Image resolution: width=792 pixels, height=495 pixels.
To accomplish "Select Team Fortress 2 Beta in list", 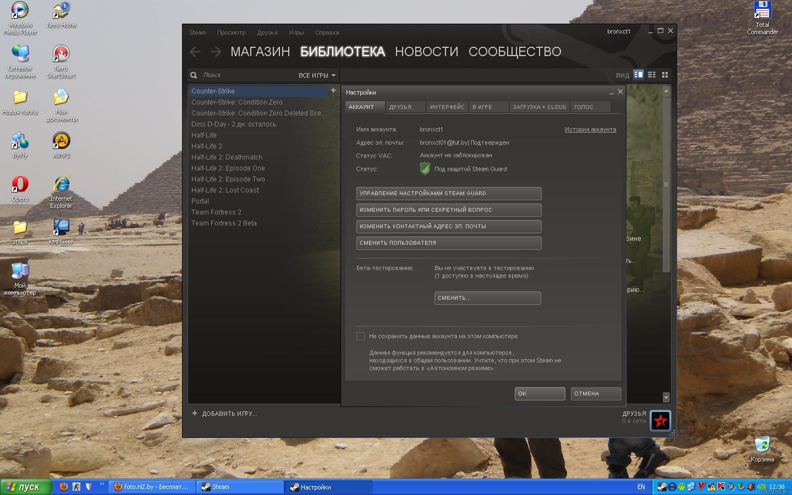I will tap(257, 223).
